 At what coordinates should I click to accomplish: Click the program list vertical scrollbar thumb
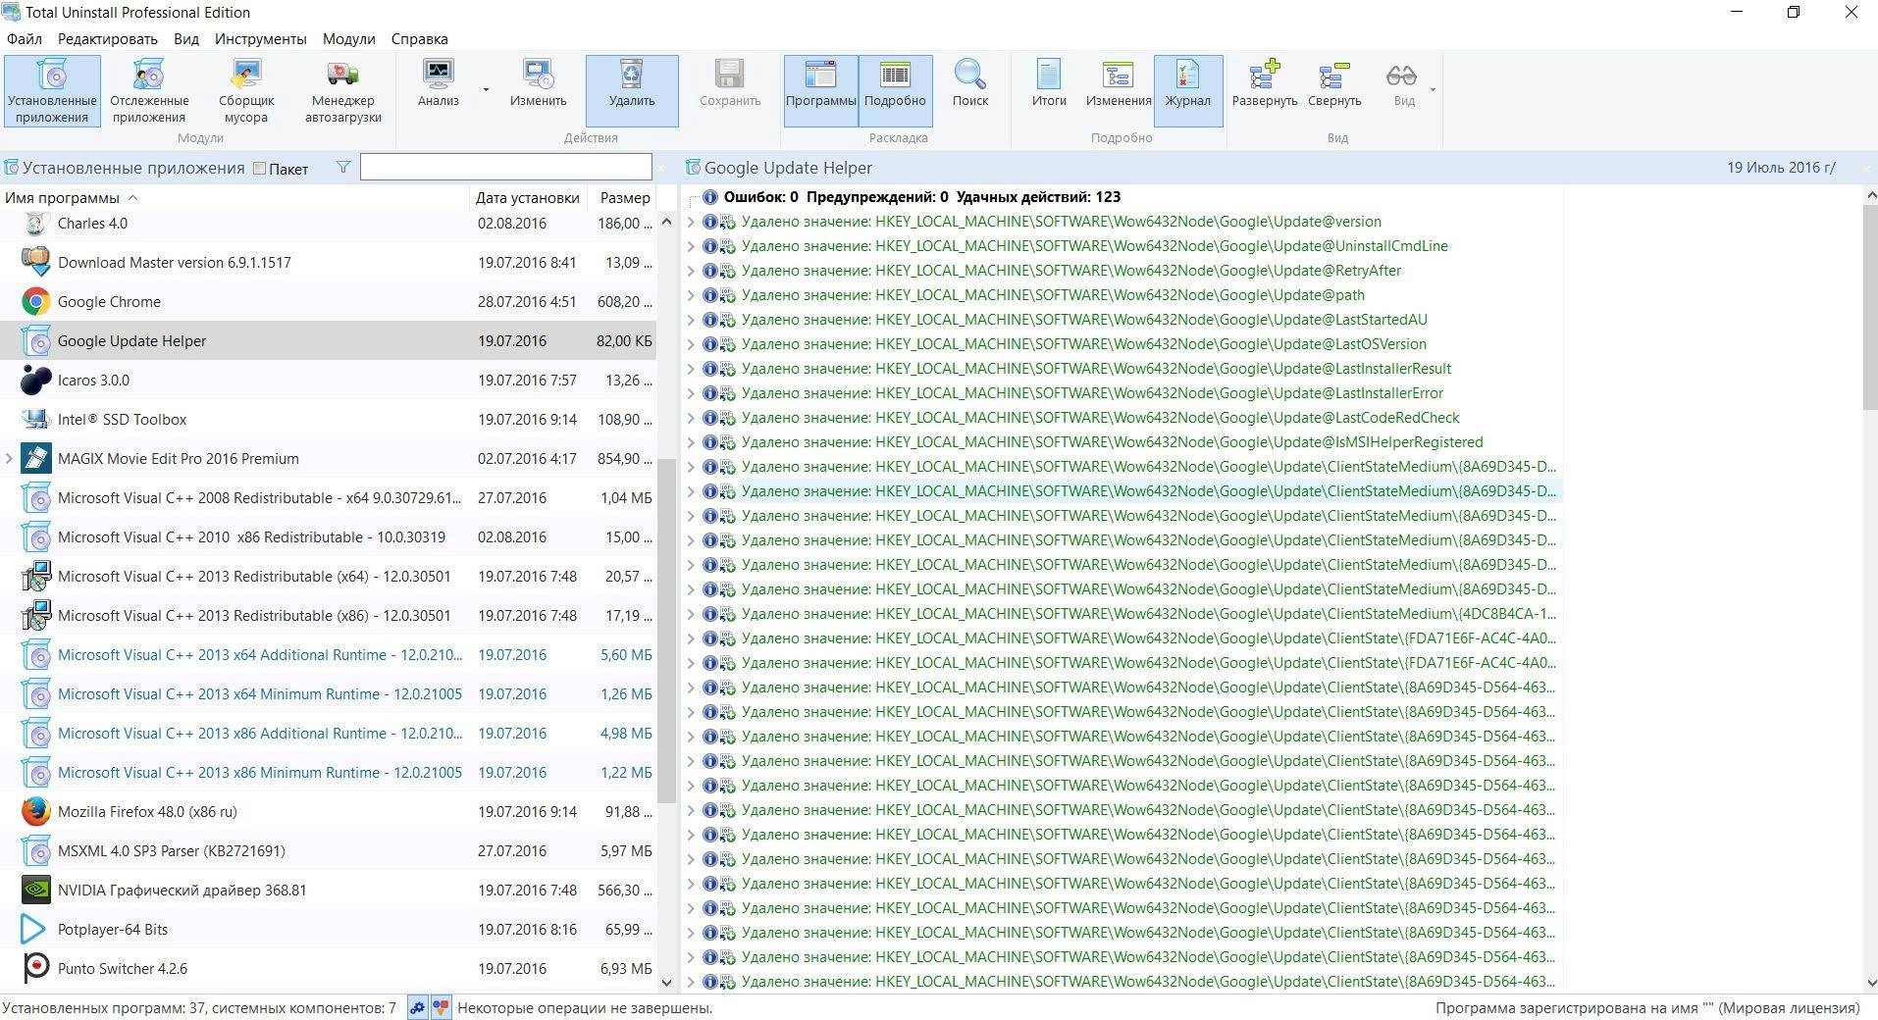point(666,630)
